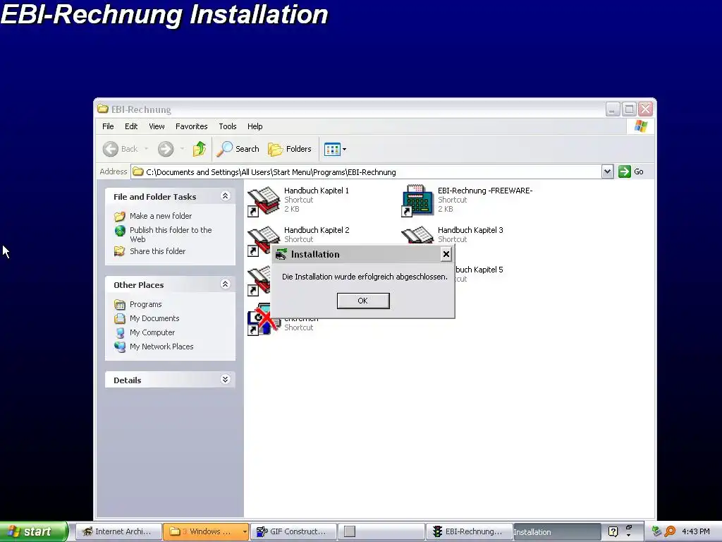Open the Edit menu

[131, 126]
